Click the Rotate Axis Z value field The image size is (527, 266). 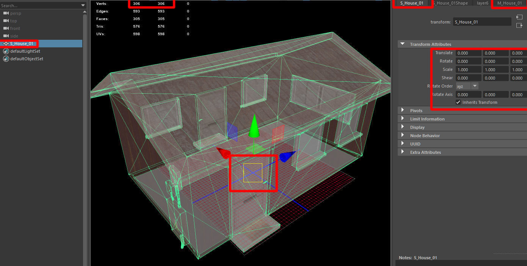(x=518, y=95)
